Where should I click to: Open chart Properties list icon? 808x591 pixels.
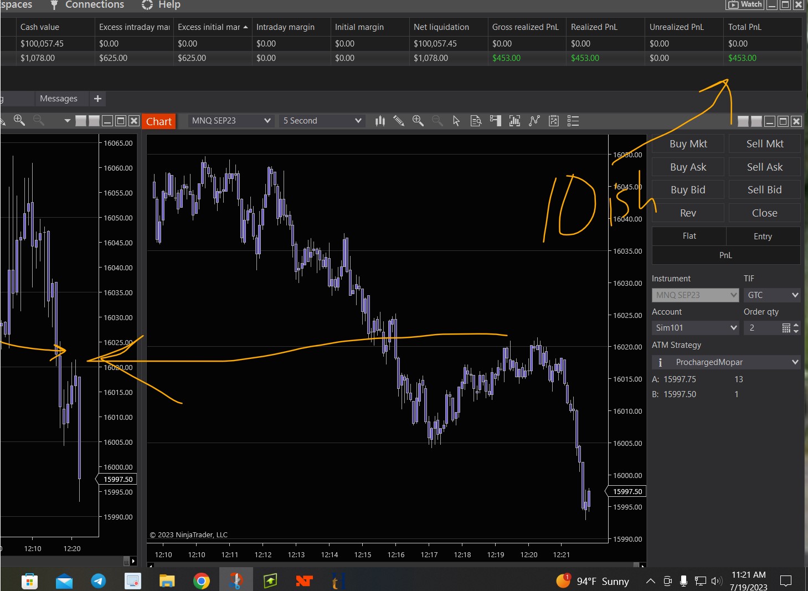tap(573, 121)
